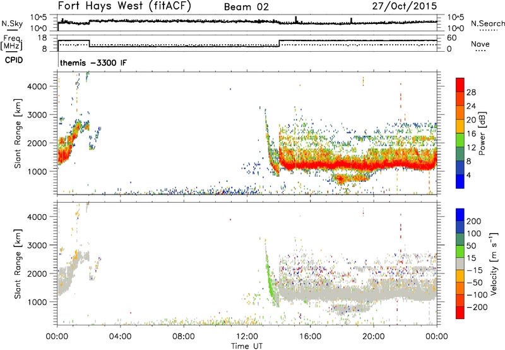Click the '12:00' time tick label
This screenshot has width=505, height=350.
pos(247,337)
